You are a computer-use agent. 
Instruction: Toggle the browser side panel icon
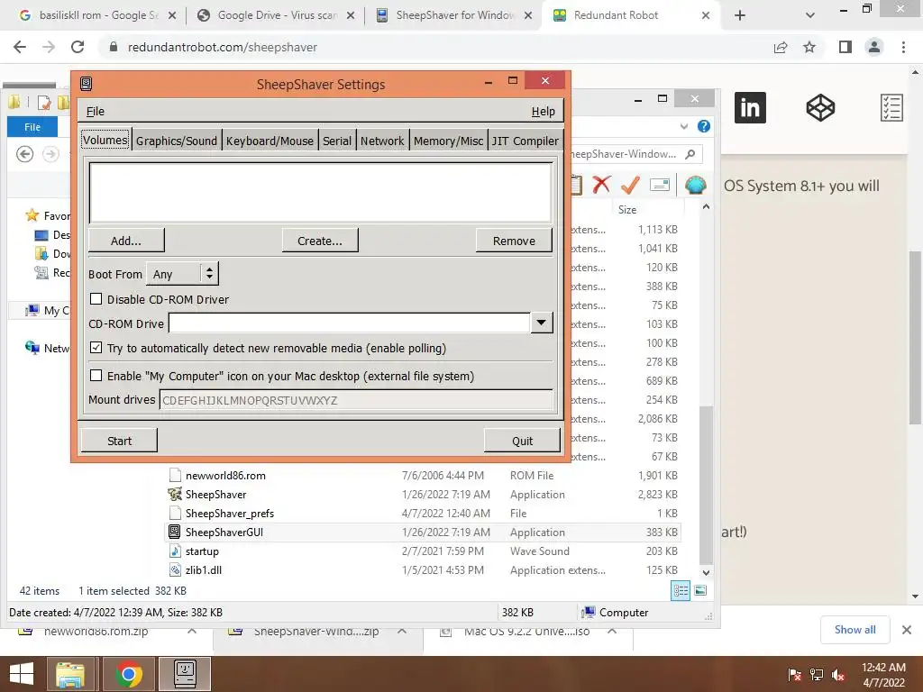click(x=845, y=47)
